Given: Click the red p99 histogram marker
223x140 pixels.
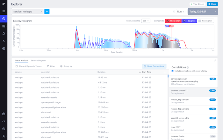Looking at the screenshot, I should 171,26.
